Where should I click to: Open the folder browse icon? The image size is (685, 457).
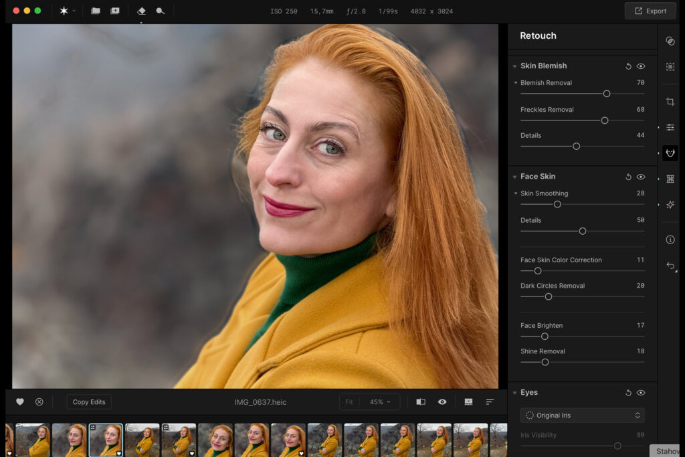click(96, 11)
